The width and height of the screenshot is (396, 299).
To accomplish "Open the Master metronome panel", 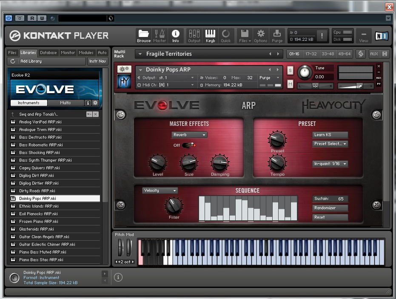I will point(160,36).
